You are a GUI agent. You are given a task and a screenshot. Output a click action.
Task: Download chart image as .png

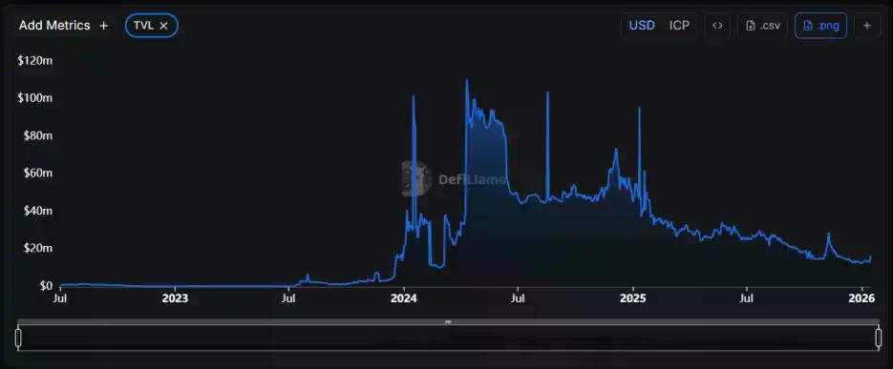(x=820, y=26)
